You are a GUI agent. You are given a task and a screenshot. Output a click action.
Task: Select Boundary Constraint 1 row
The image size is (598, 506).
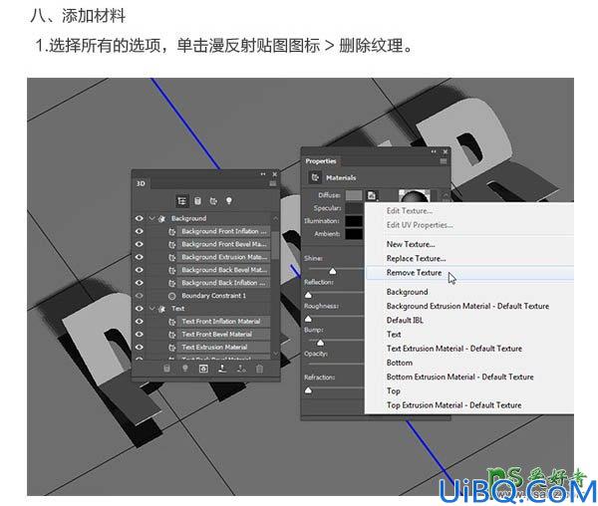pos(213,296)
